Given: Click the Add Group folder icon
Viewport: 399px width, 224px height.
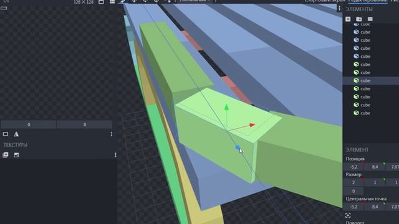Looking at the screenshot, I should 359,19.
